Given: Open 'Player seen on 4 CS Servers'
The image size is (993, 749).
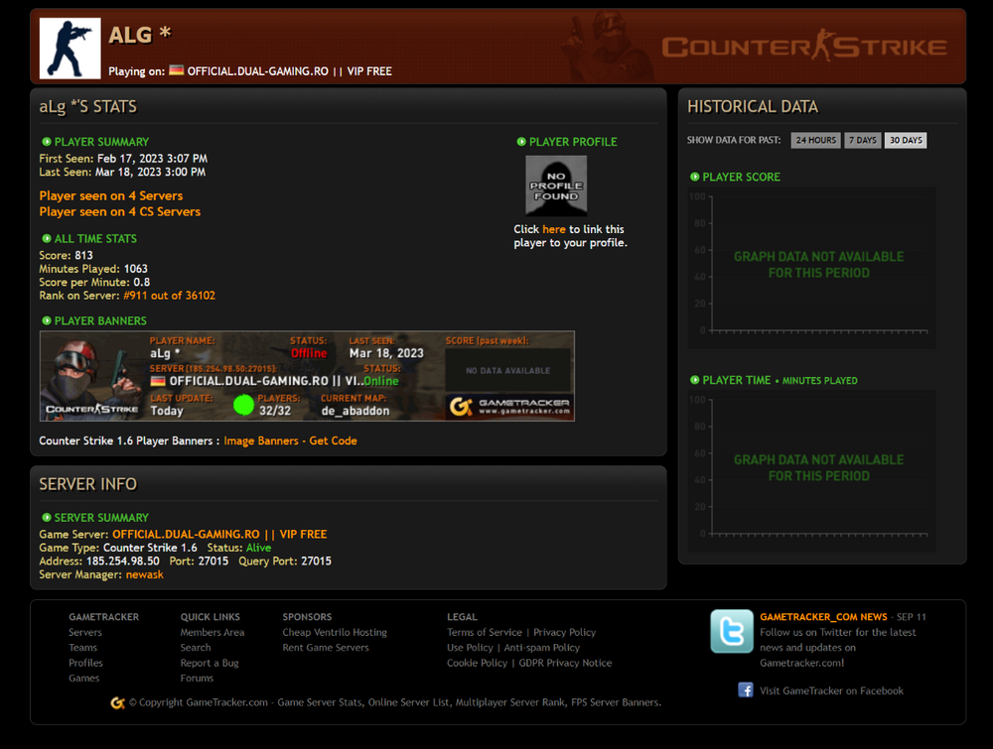Looking at the screenshot, I should point(119,211).
